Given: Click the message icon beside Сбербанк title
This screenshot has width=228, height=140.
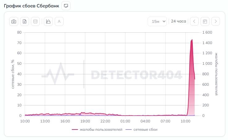Looking at the screenshot, I should tap(66, 6).
